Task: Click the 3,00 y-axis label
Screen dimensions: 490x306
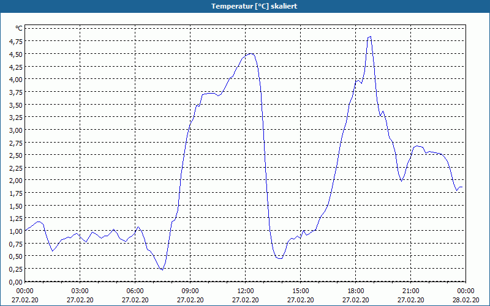Action: pos(17,130)
